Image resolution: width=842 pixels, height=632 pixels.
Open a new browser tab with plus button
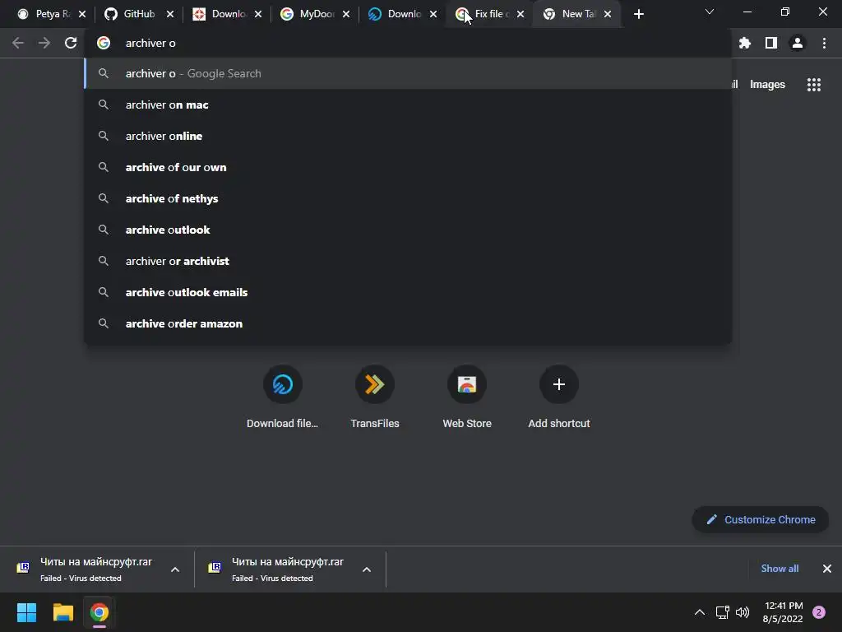pos(638,14)
